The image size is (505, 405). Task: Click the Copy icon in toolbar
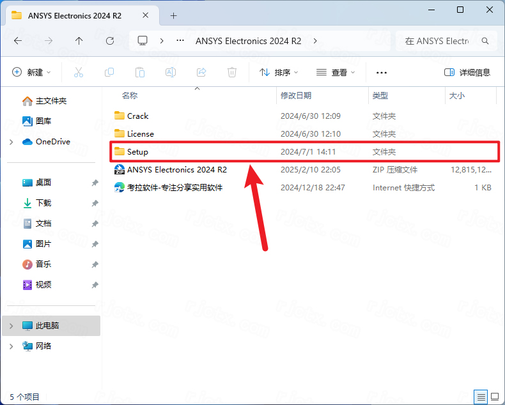109,73
